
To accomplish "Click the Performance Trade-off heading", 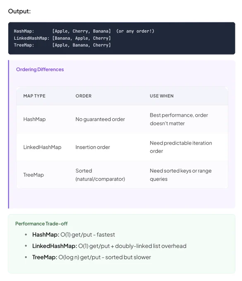I will tap(41, 224).
